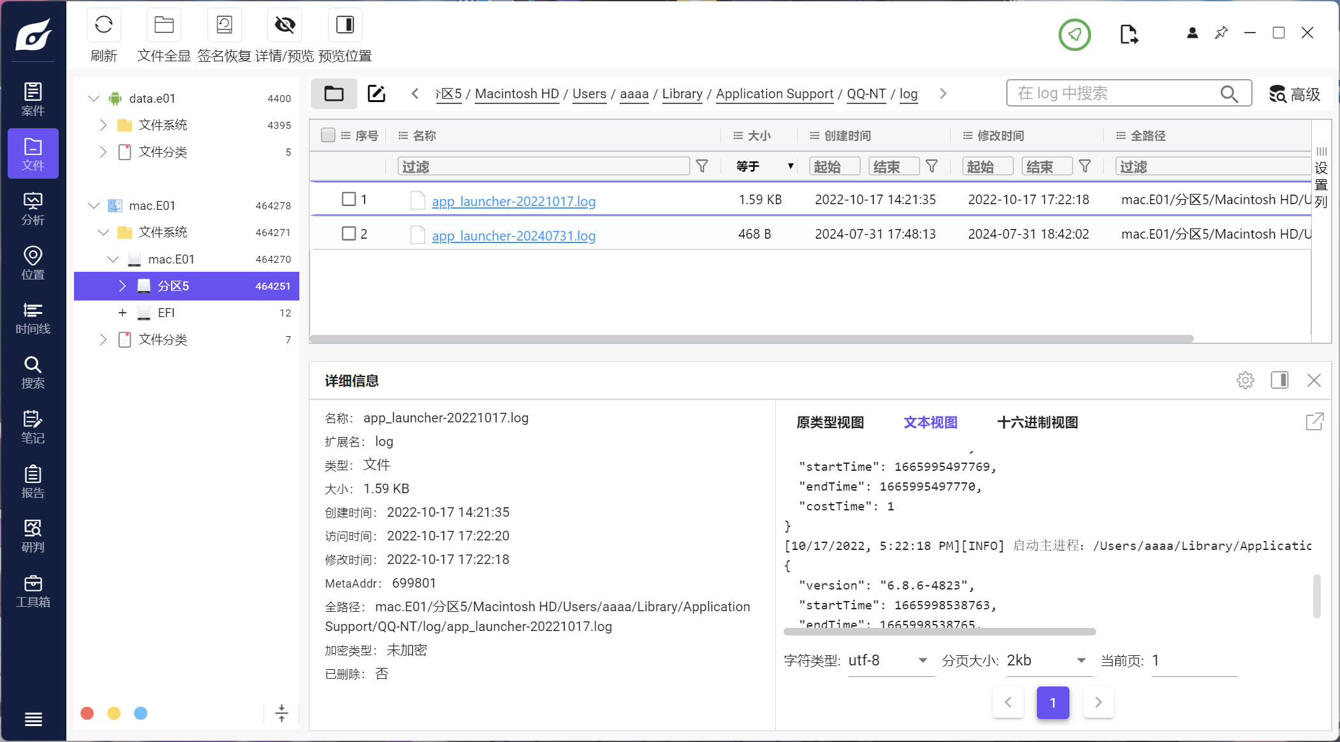This screenshot has height=742, width=1340.
Task: Navigate to Macintosh HD in breadcrumb
Action: (x=517, y=94)
